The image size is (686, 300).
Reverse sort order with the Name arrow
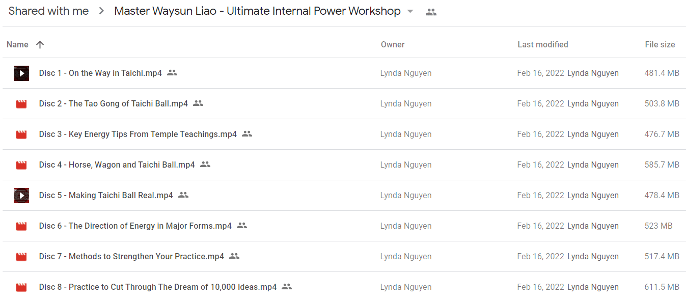point(40,45)
